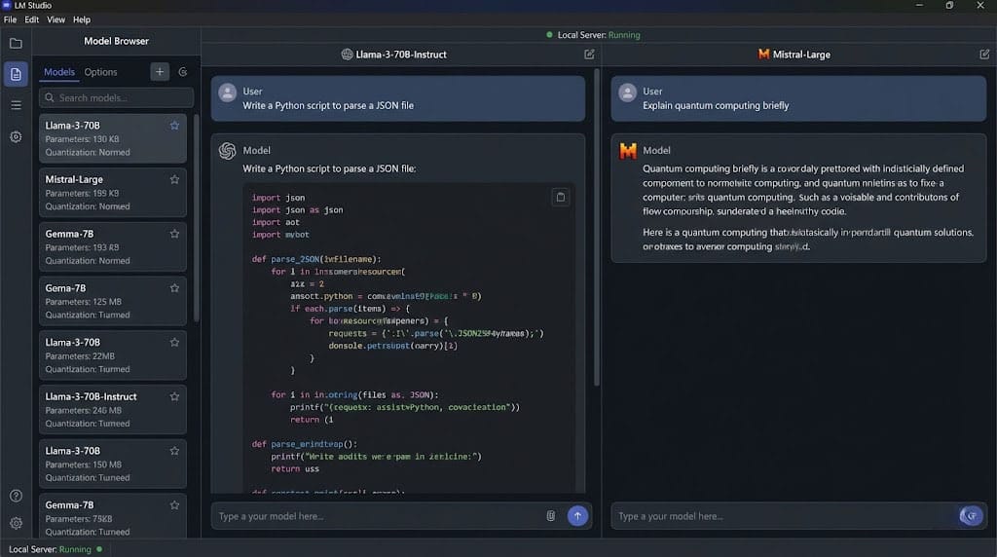The image size is (997, 557).
Task: Open the folder icon in left sidebar
Action: (x=16, y=43)
